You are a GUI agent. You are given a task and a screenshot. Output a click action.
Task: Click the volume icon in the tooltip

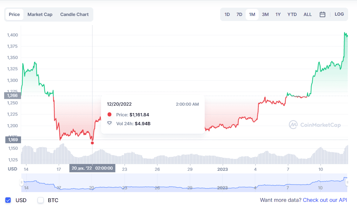pyautogui.click(x=110, y=123)
